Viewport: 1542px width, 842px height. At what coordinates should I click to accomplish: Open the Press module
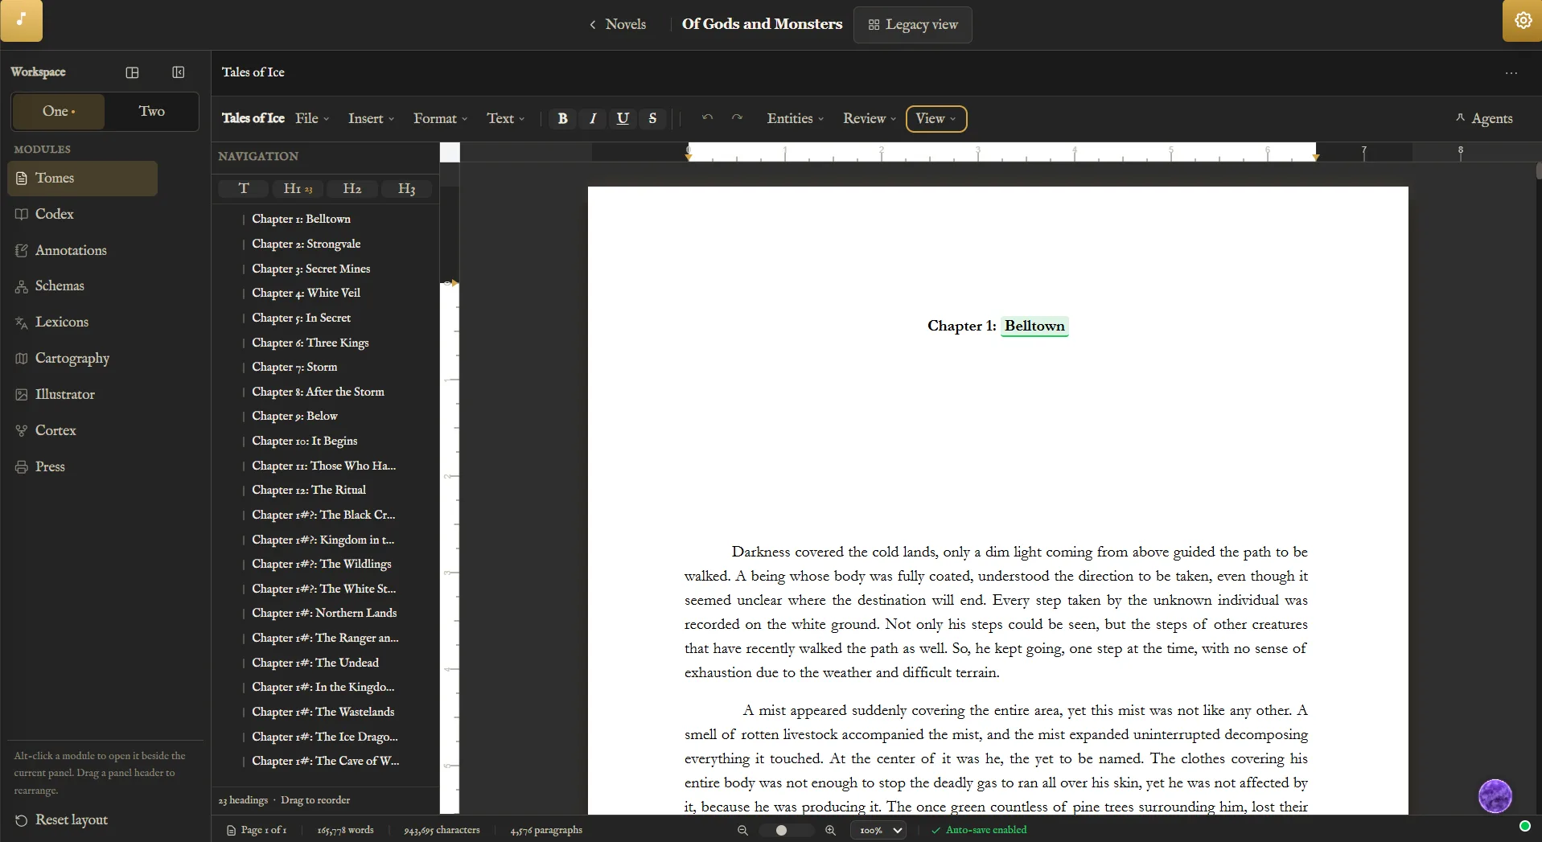[x=82, y=466]
